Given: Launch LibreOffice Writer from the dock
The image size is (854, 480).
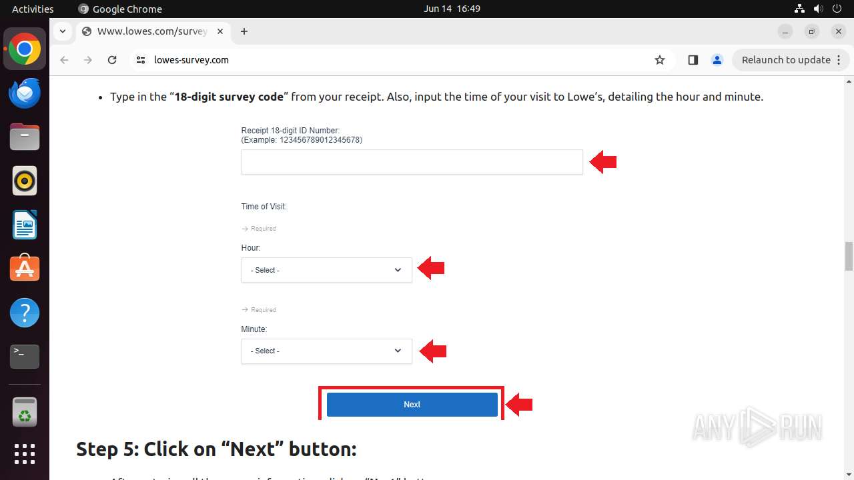Looking at the screenshot, I should (x=25, y=225).
